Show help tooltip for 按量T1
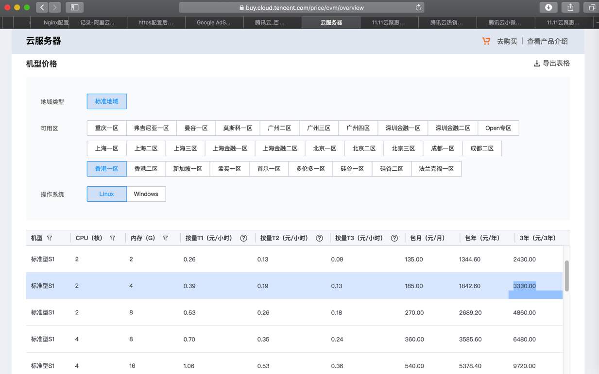Image resolution: width=599 pixels, height=374 pixels. pyautogui.click(x=244, y=238)
